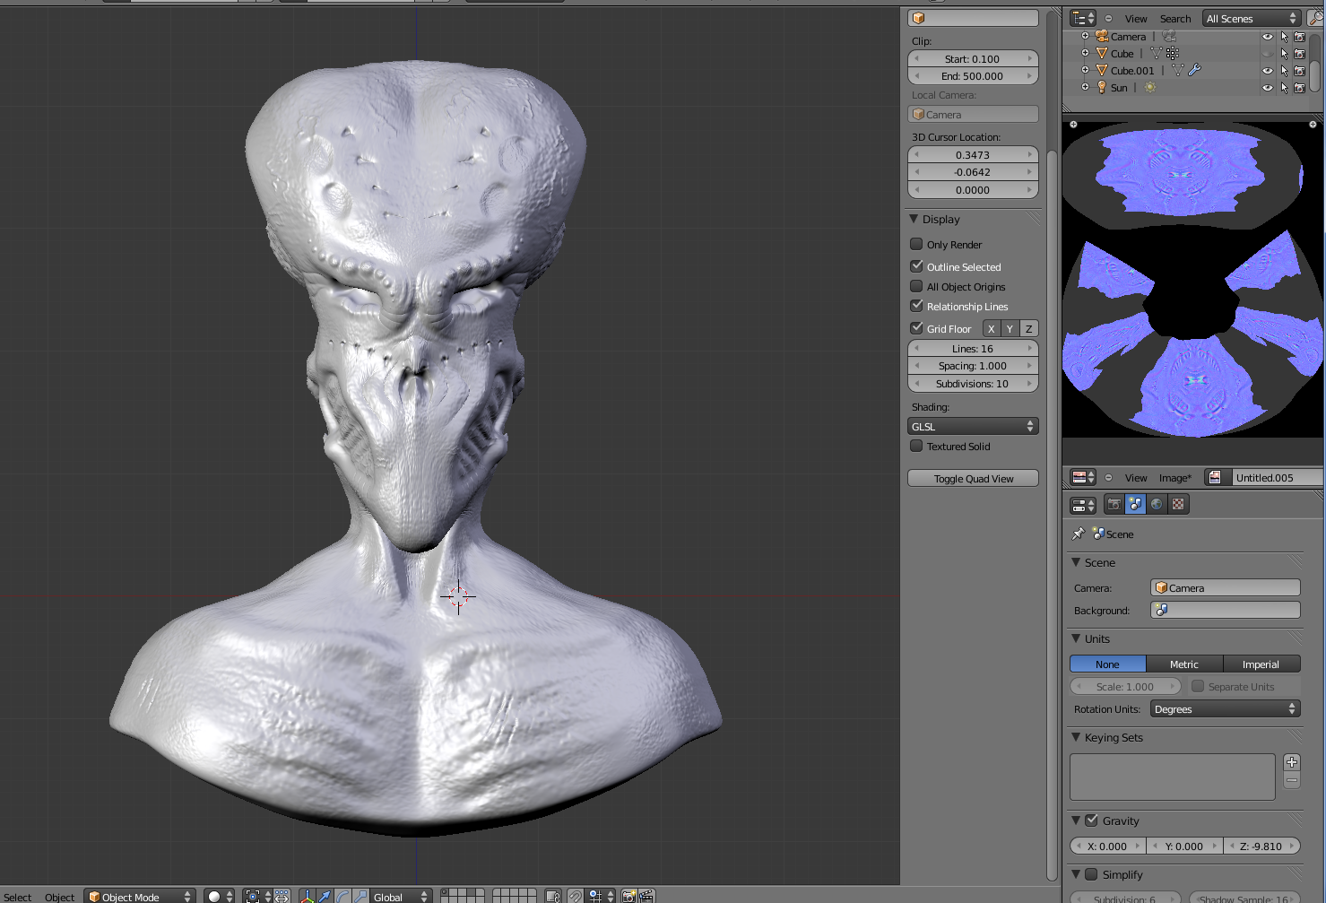Viewport: 1326px width, 903px height.
Task: Click the wrench modifier icon on Cube.001
Action: click(1194, 70)
